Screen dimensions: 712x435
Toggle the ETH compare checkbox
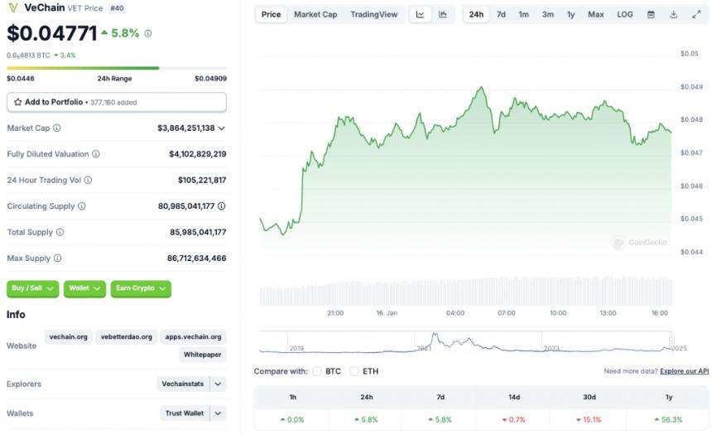[x=354, y=371]
